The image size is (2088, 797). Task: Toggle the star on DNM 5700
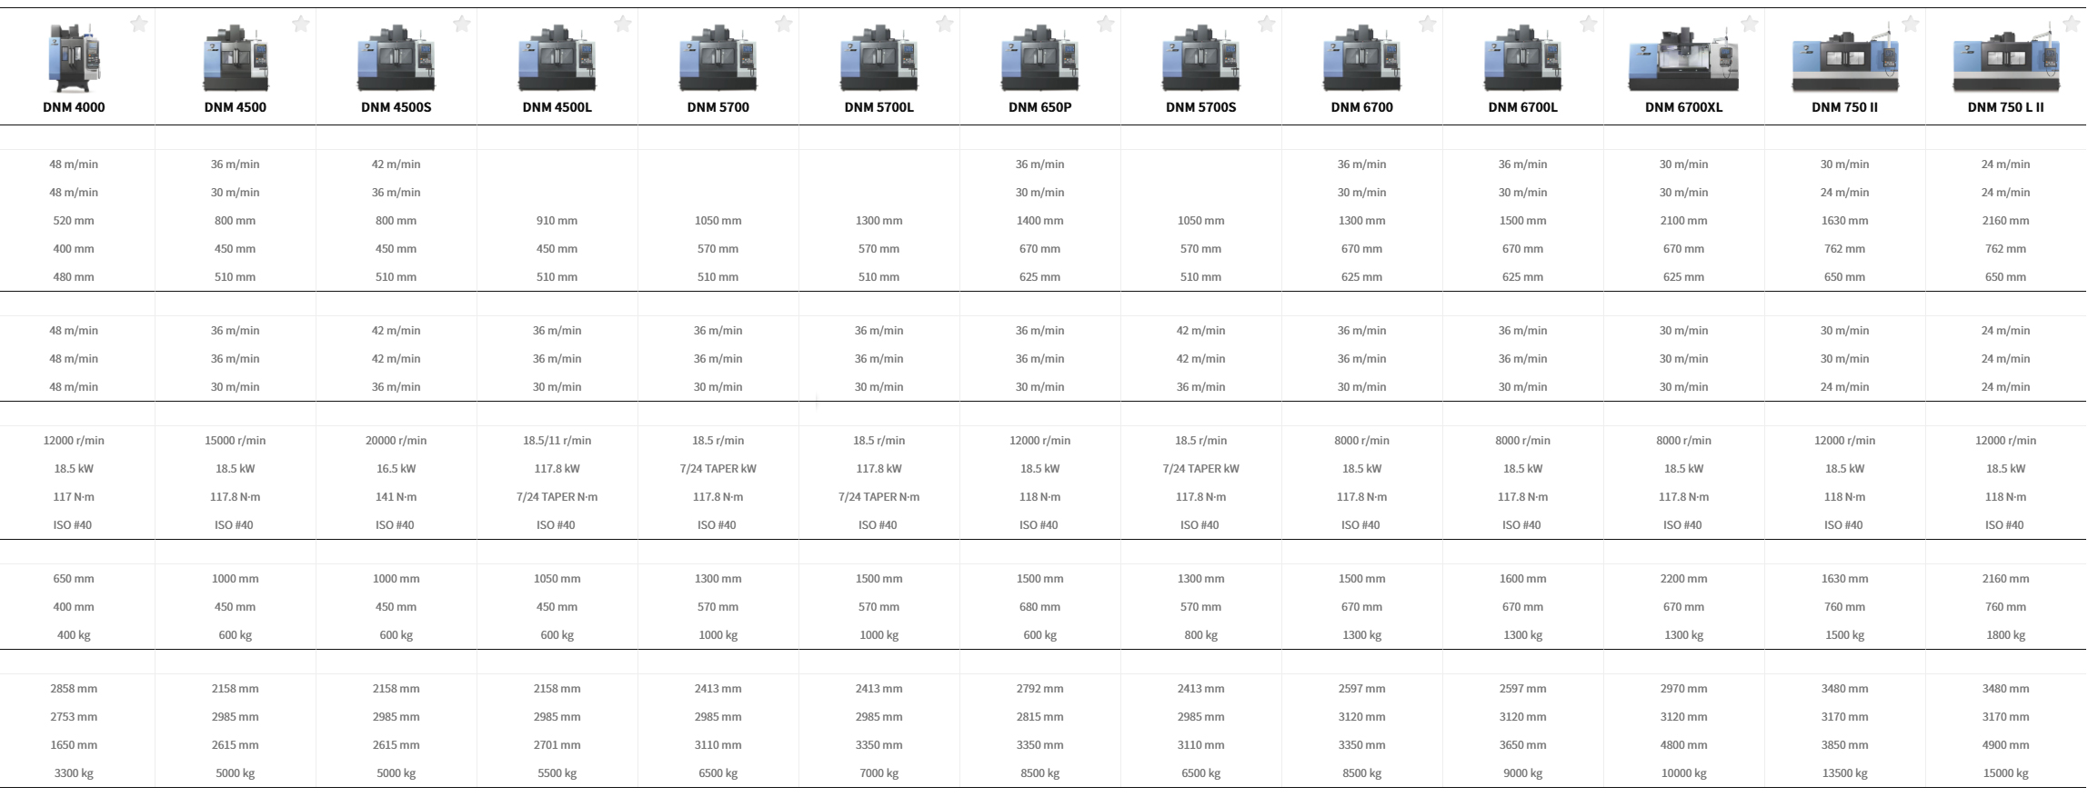click(x=784, y=24)
